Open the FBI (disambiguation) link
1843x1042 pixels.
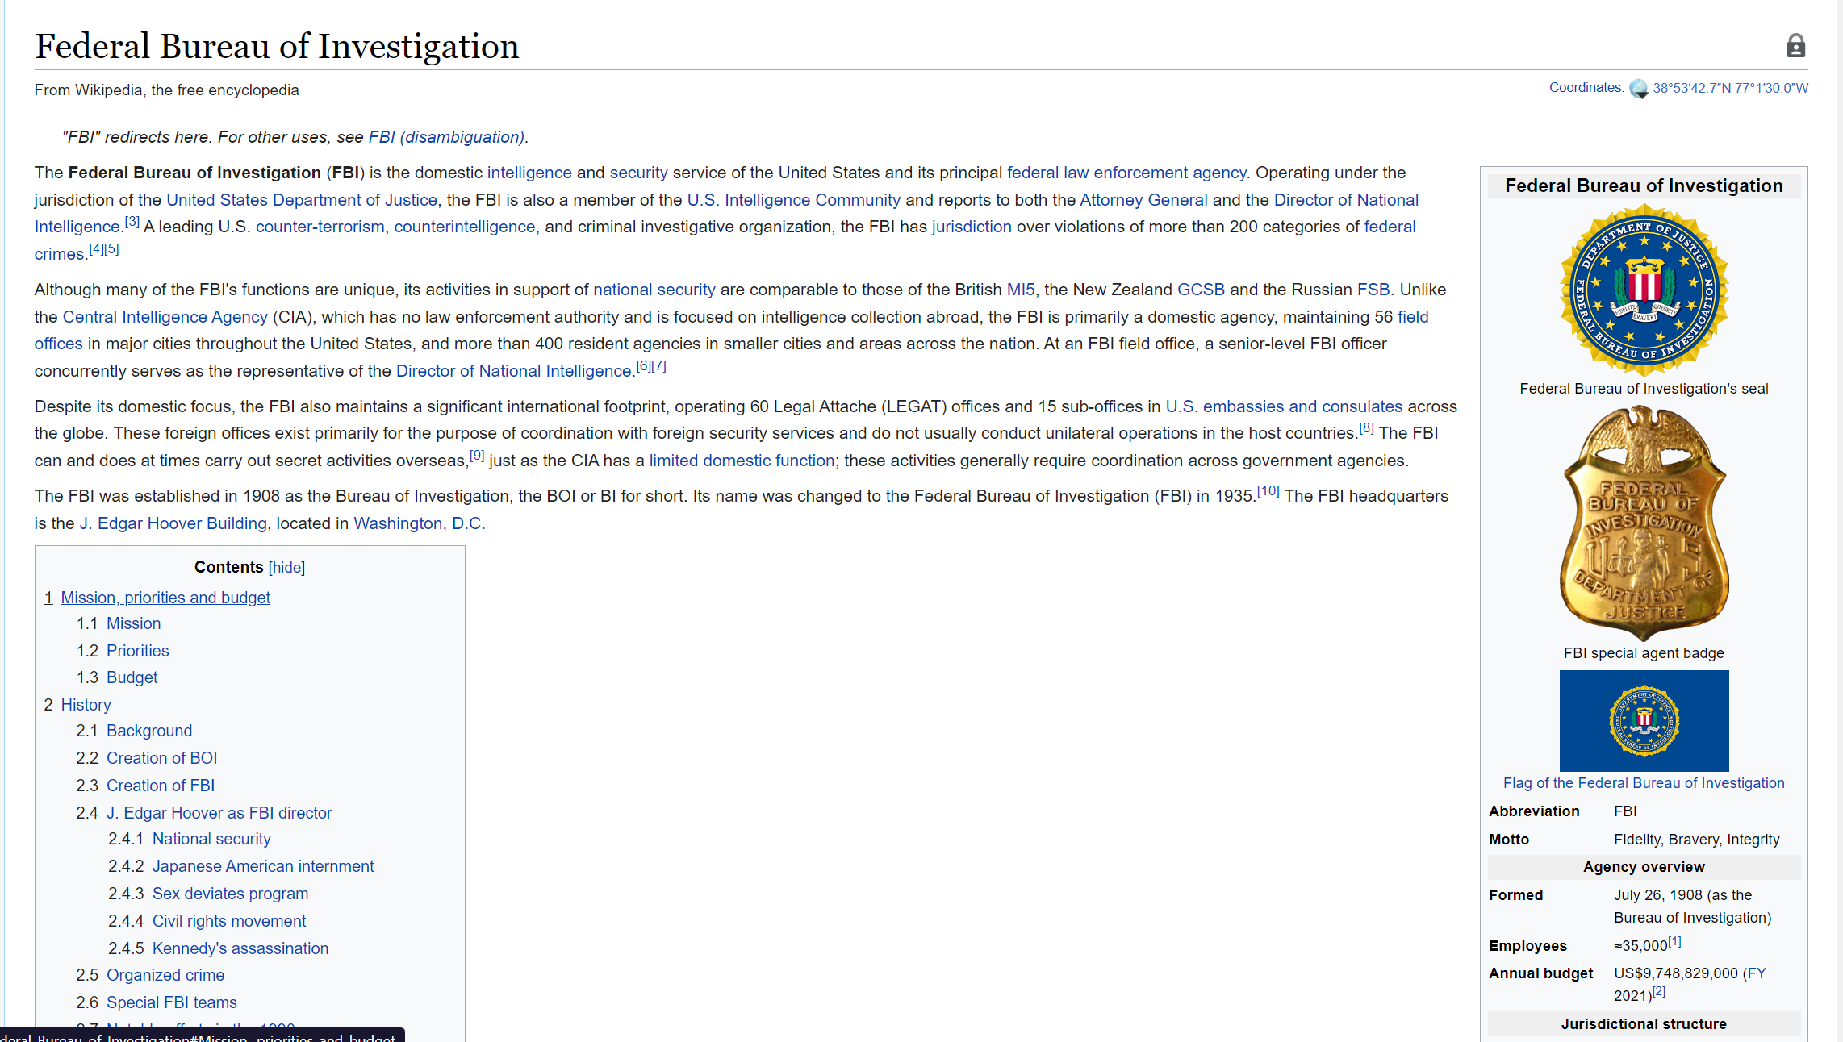446,137
